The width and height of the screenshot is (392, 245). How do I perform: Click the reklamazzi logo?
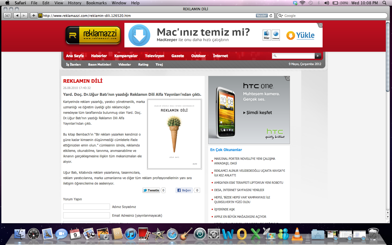pos(93,35)
